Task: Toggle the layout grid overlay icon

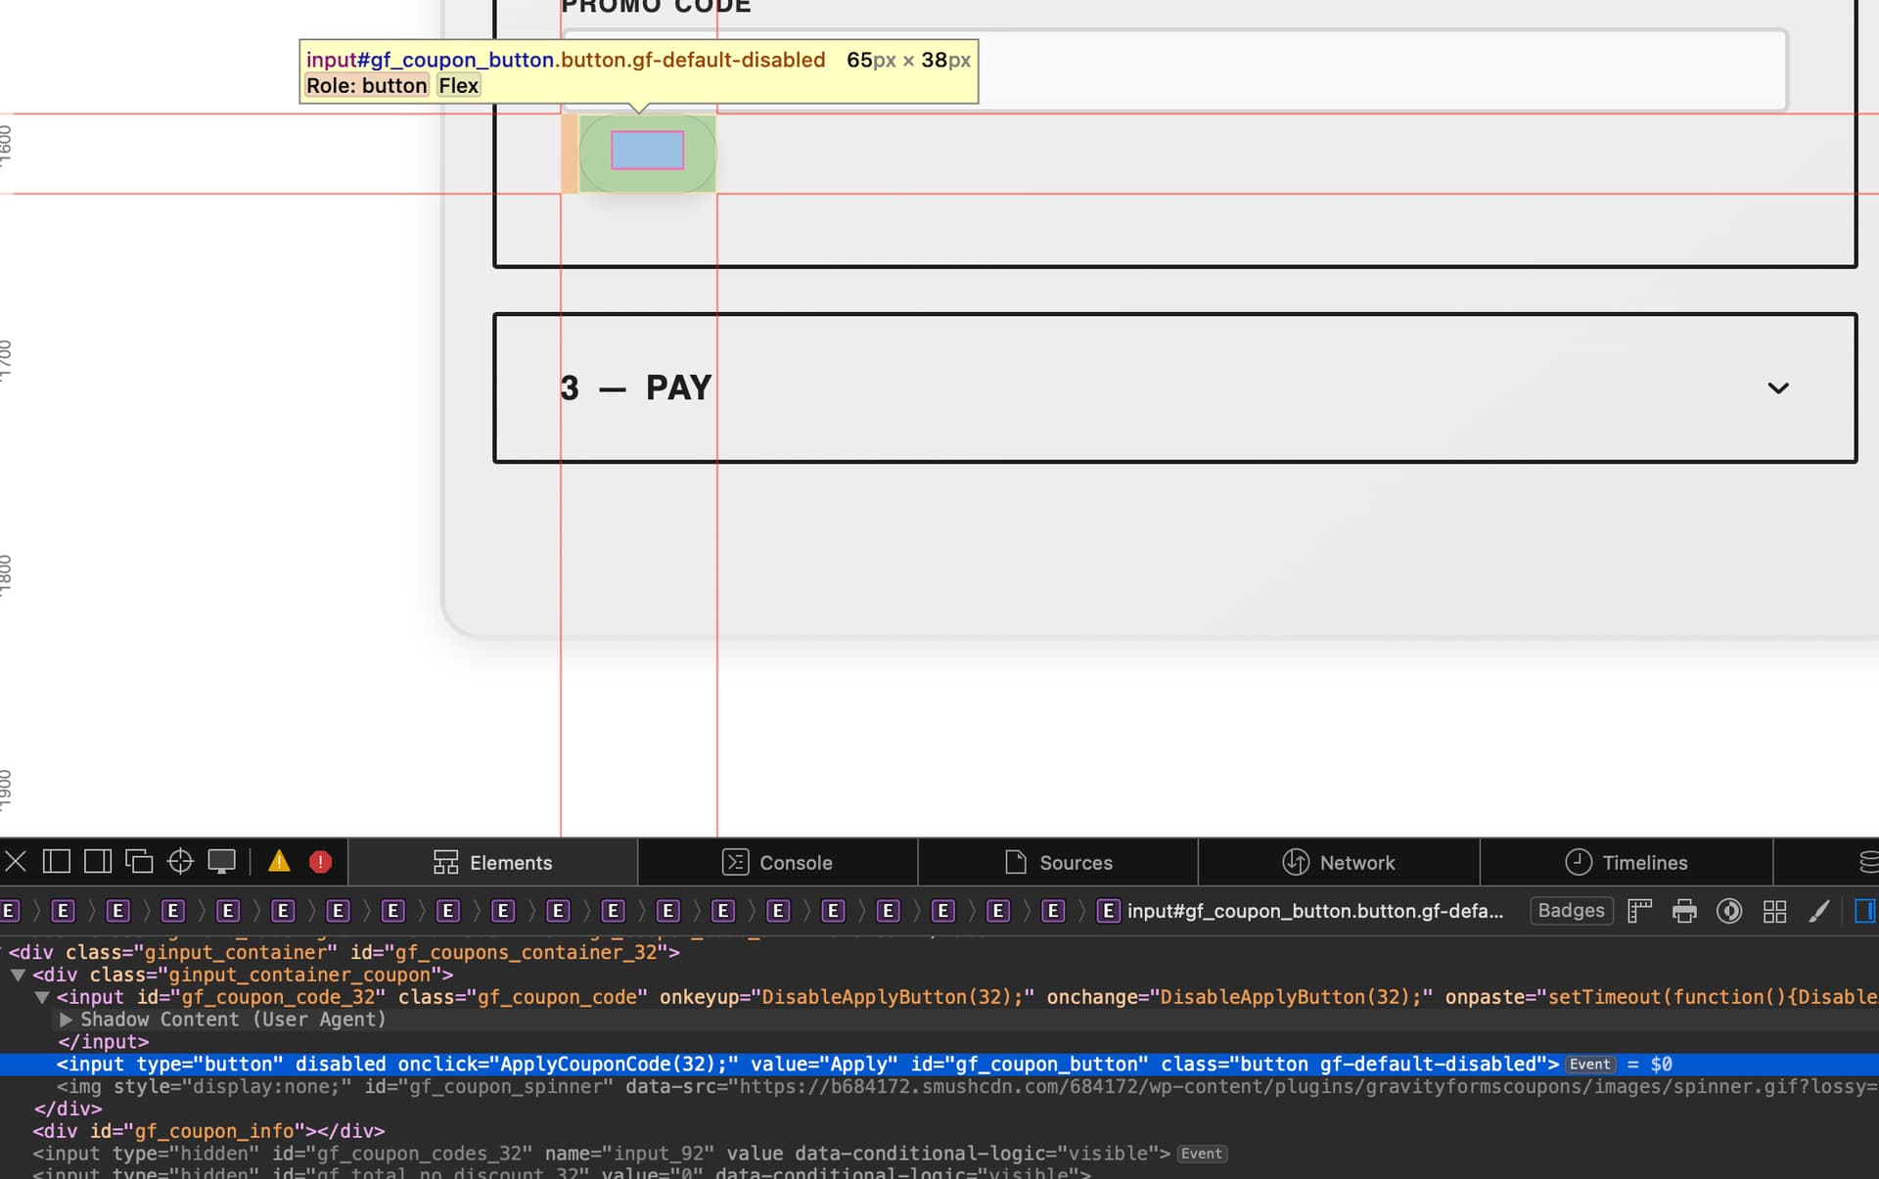Action: tap(1774, 912)
